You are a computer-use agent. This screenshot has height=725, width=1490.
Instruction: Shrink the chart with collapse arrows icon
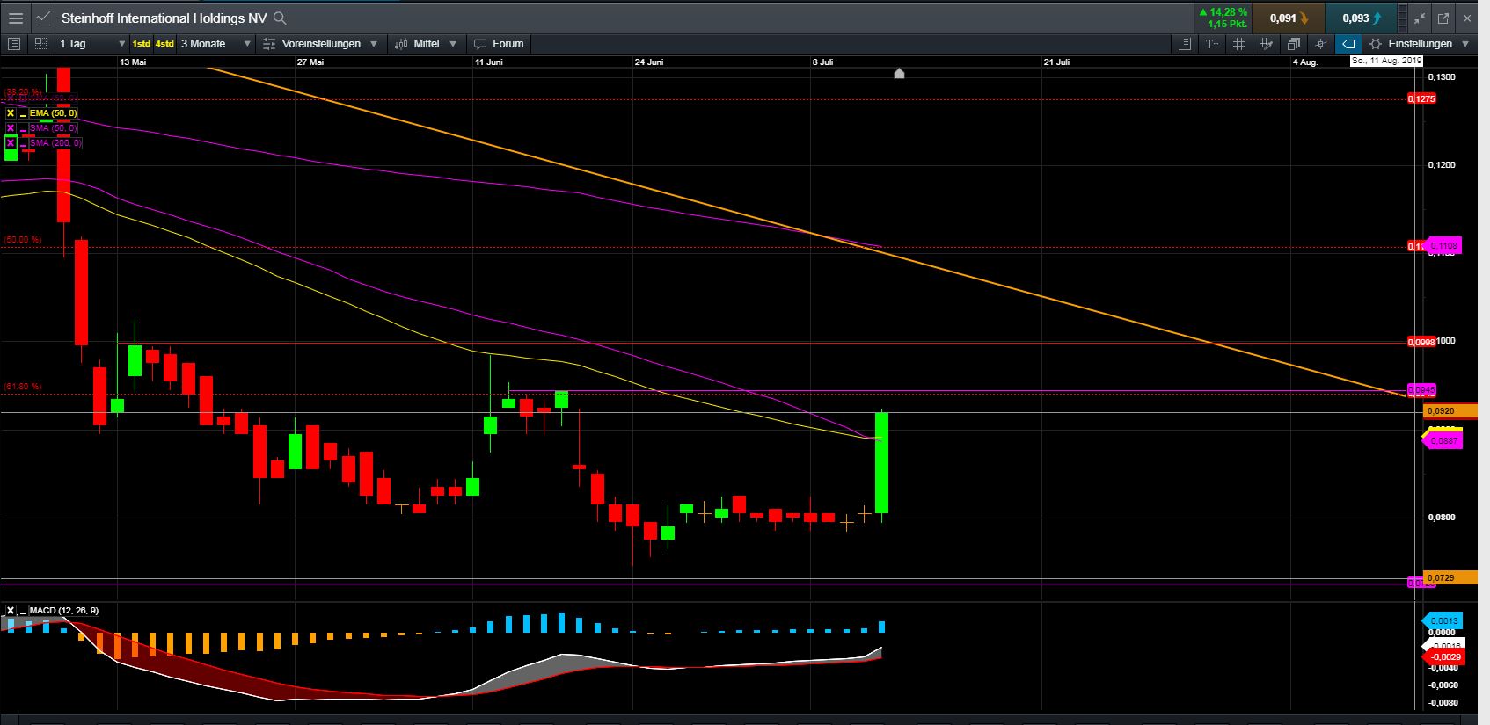[x=1420, y=18]
